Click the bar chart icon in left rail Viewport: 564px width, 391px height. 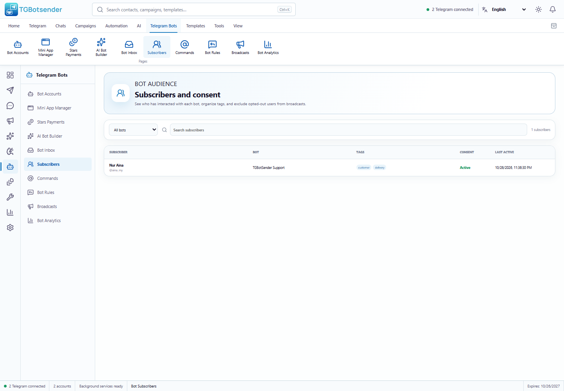tap(10, 212)
